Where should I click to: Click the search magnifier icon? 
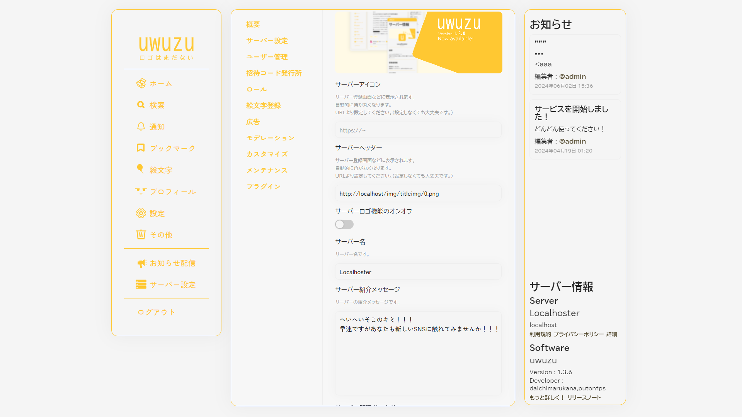pos(141,105)
